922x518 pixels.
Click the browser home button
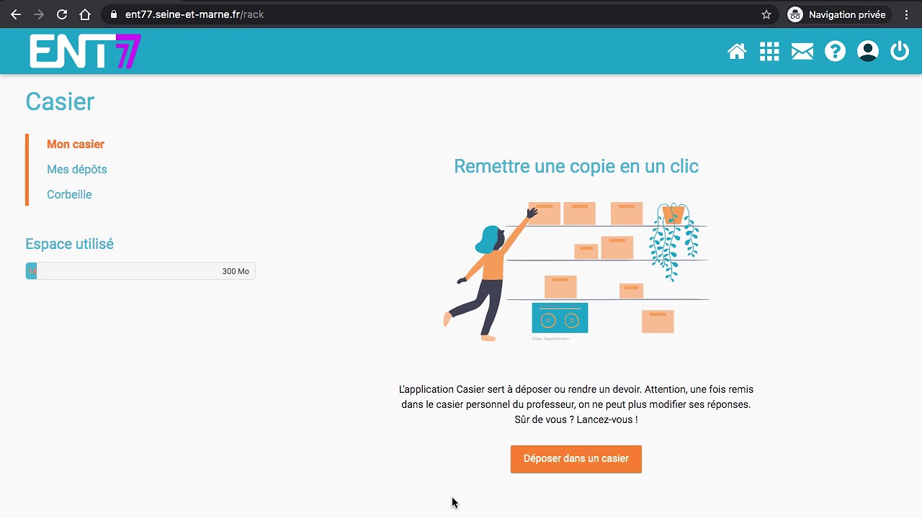[85, 14]
